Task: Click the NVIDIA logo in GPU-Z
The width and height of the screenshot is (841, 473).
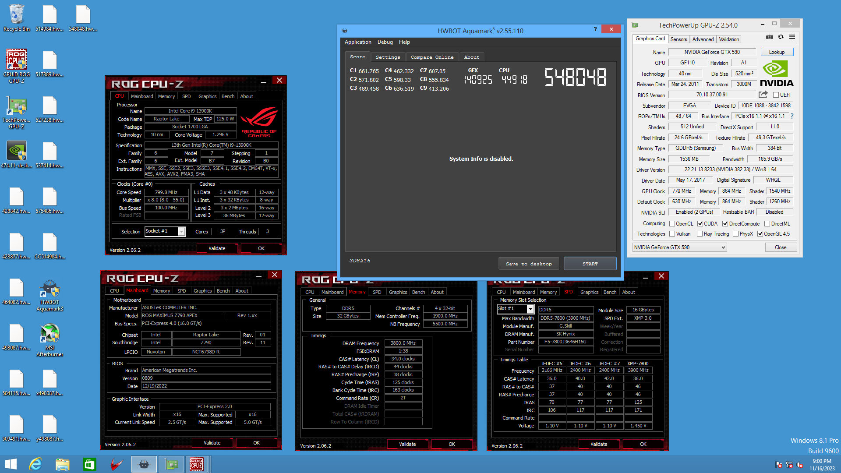Action: click(x=777, y=74)
